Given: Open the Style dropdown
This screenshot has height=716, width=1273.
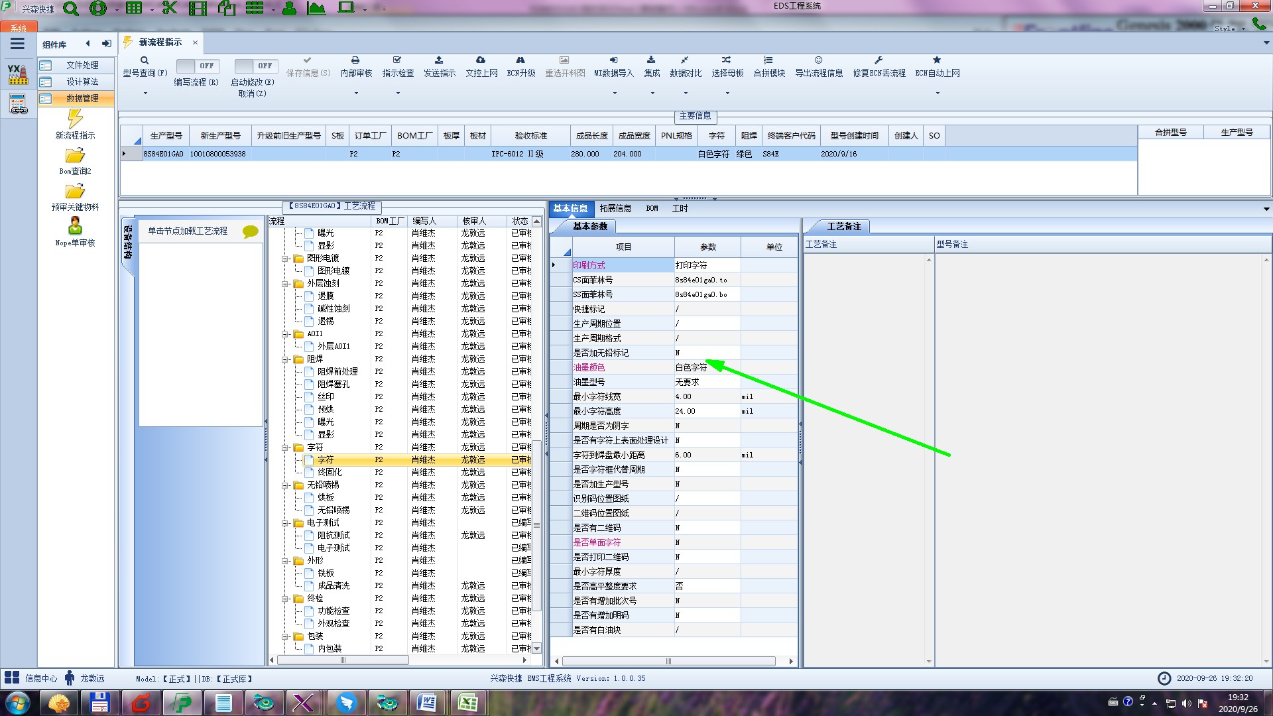Looking at the screenshot, I should point(1229,29).
